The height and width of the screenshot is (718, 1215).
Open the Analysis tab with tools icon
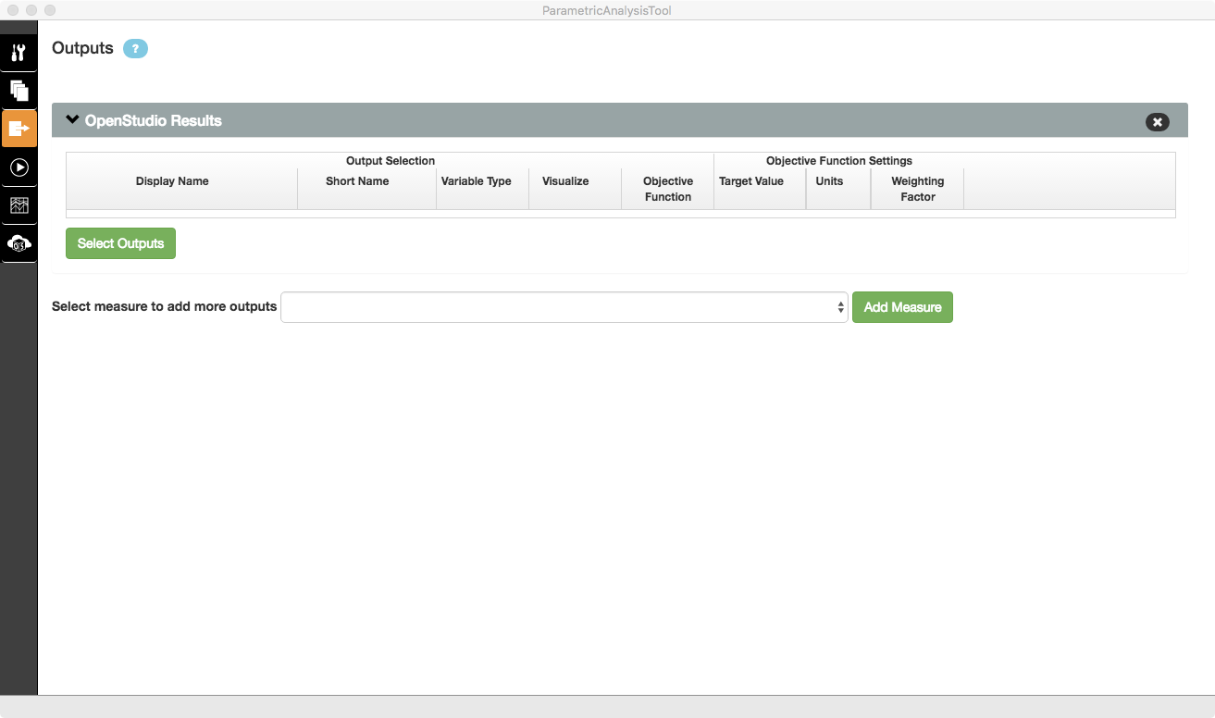(x=19, y=52)
